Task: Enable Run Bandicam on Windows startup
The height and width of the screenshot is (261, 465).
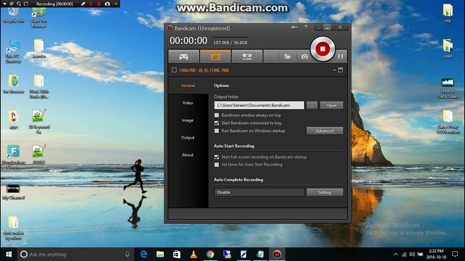Action: coord(217,131)
